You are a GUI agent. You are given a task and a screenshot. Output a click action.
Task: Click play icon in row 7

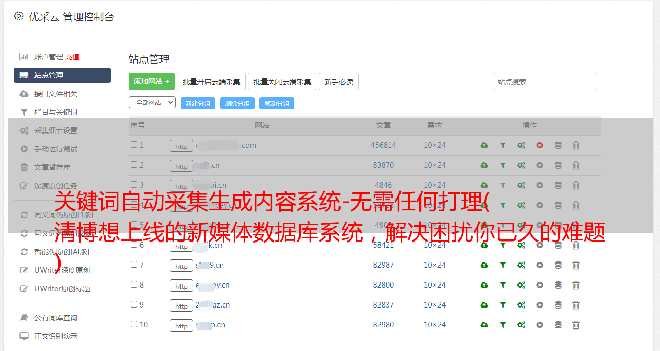539,265
